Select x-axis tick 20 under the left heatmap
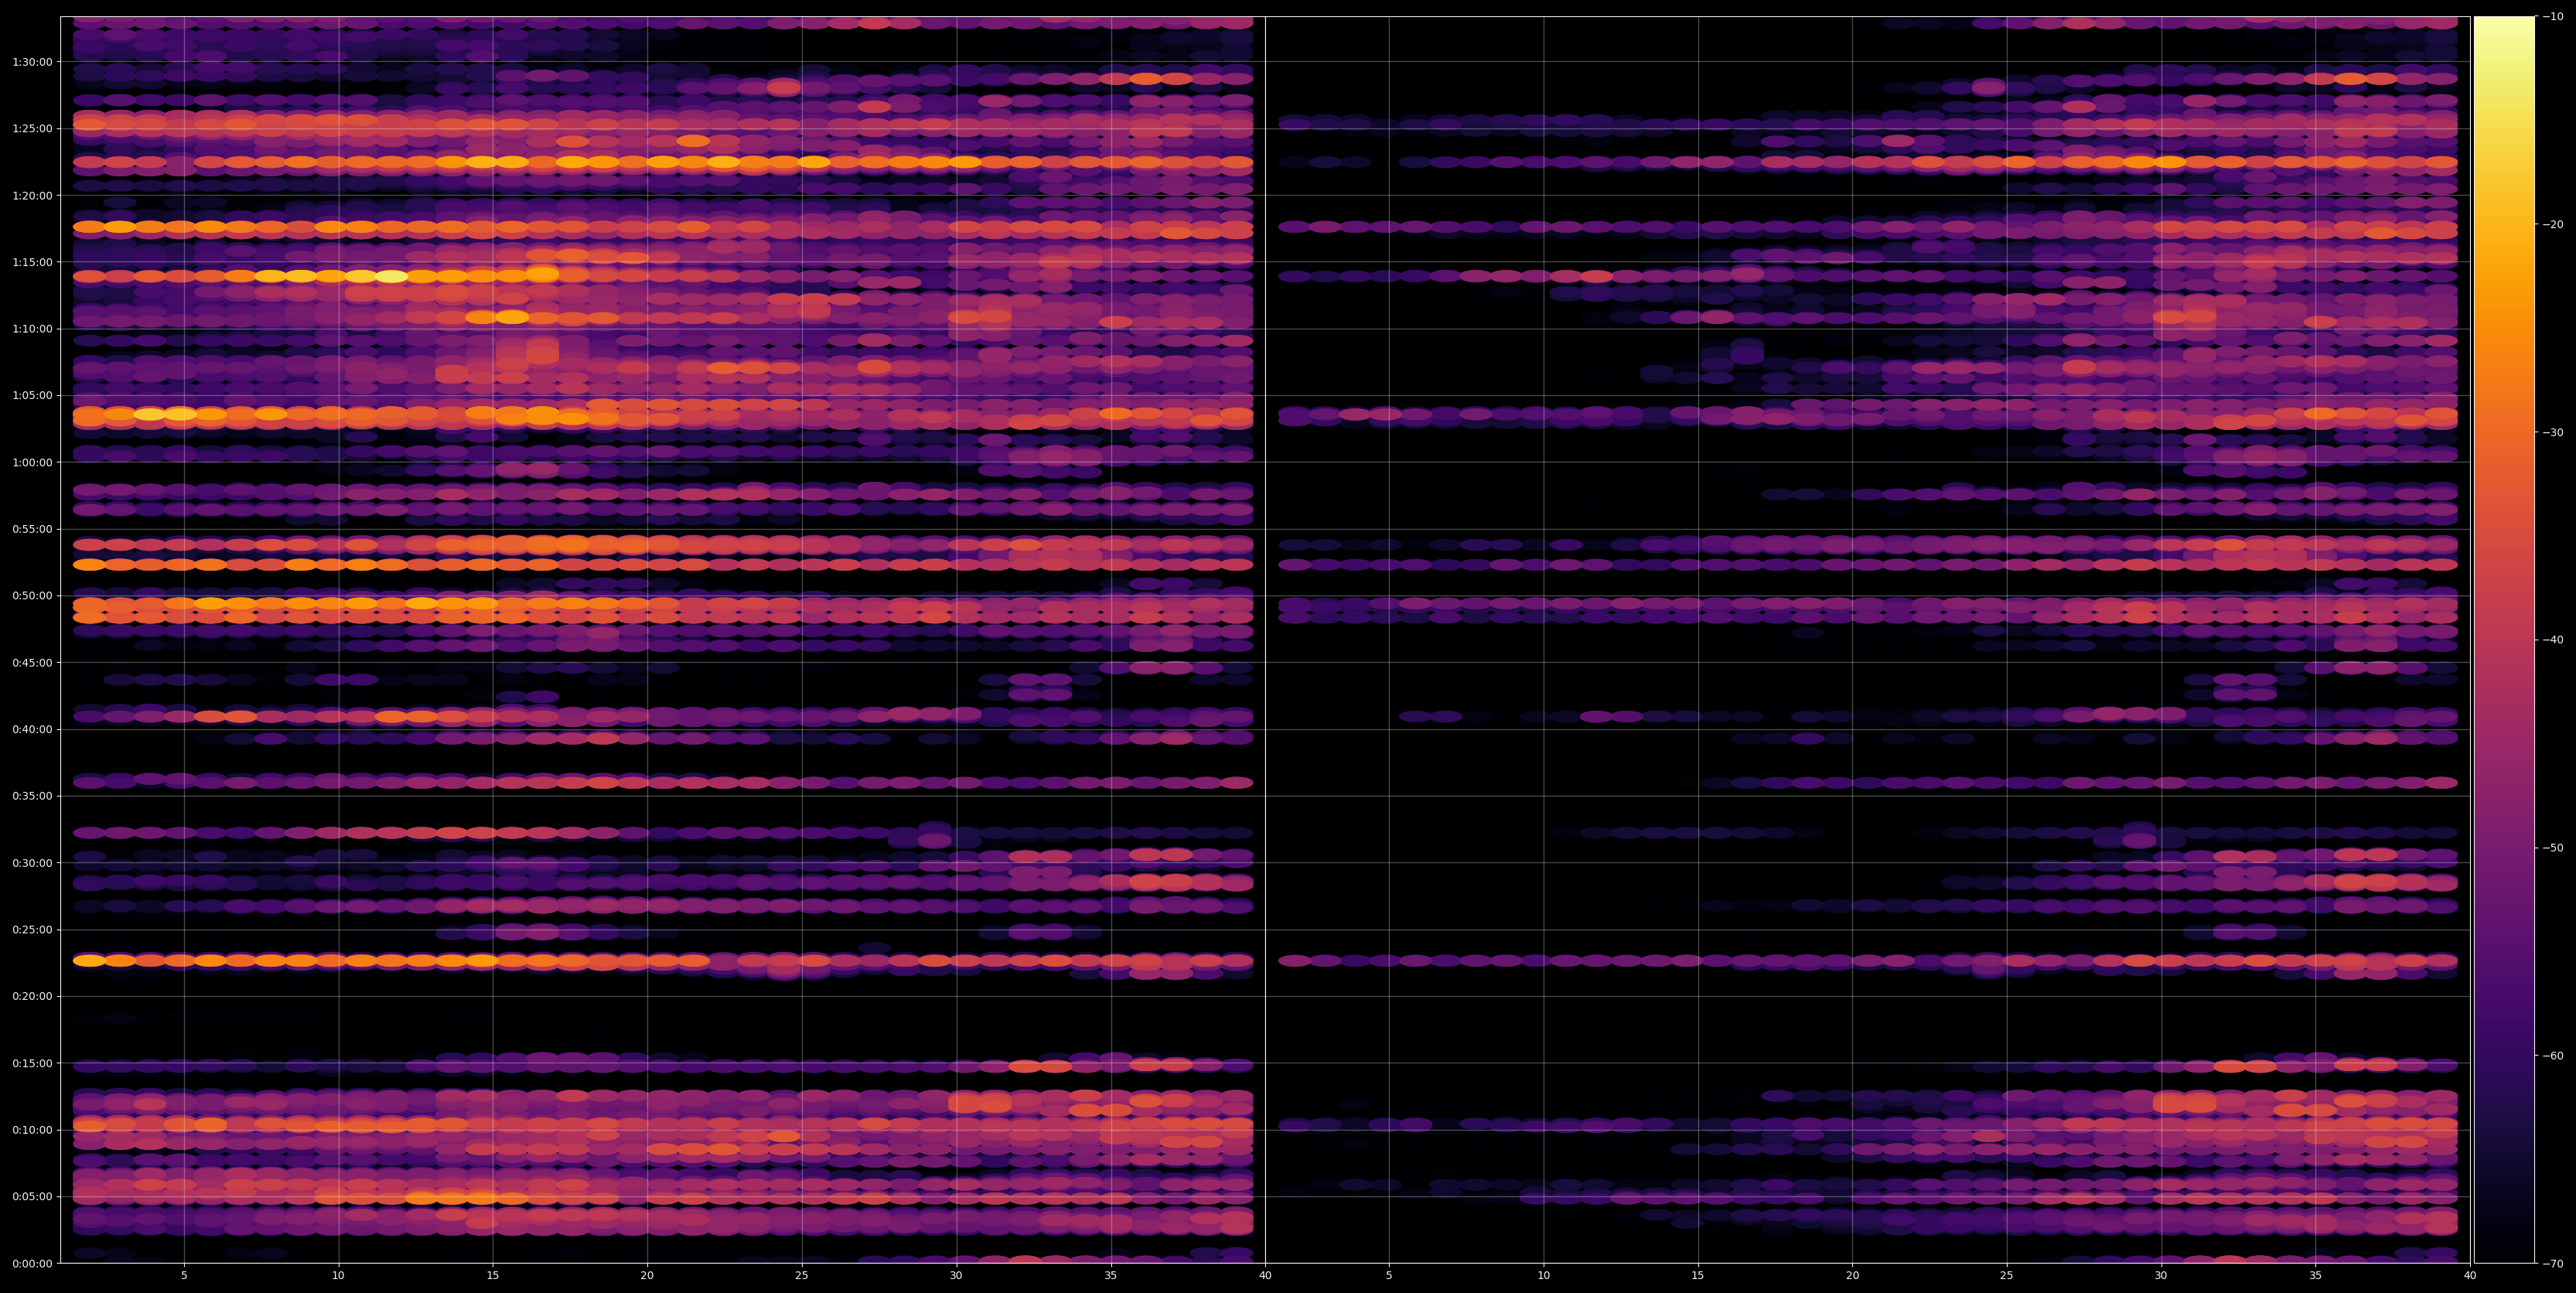This screenshot has width=2576, height=1293. (647, 1276)
